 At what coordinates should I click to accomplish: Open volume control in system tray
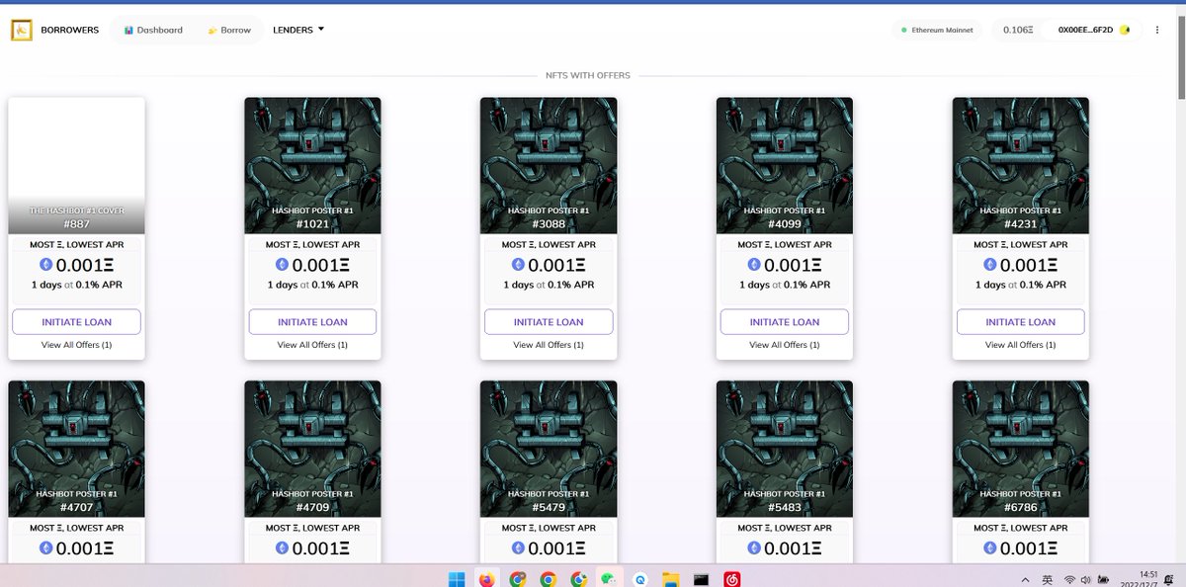[x=1085, y=579]
